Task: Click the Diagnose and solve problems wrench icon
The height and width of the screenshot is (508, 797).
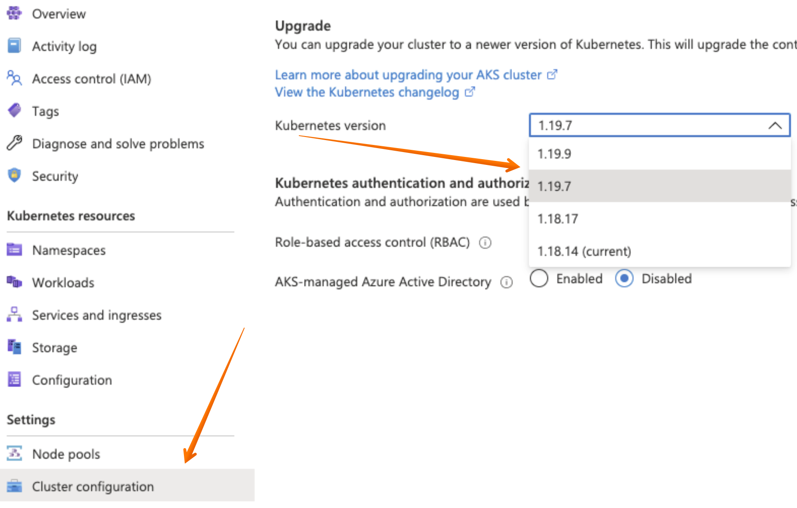Action: tap(14, 143)
